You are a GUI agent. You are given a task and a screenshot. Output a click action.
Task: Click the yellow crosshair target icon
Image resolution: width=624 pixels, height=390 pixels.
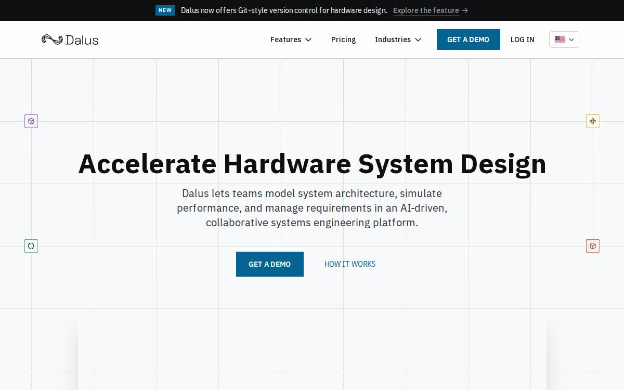pos(593,121)
